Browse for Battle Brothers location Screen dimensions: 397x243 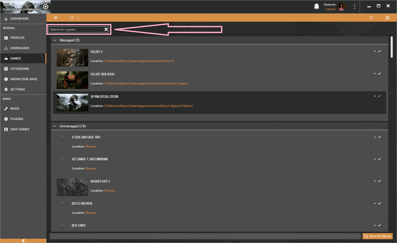[x=92, y=213]
